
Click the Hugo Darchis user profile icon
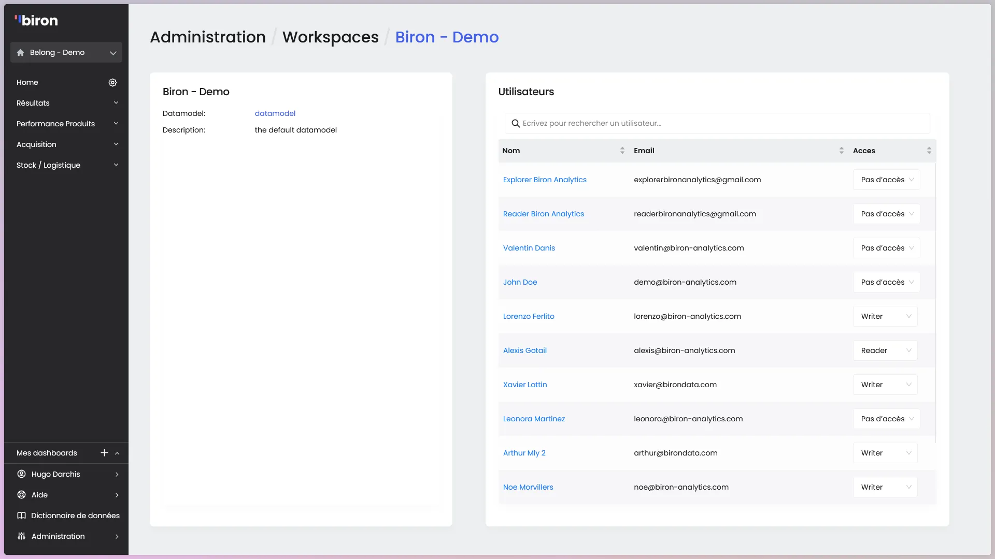click(x=21, y=474)
